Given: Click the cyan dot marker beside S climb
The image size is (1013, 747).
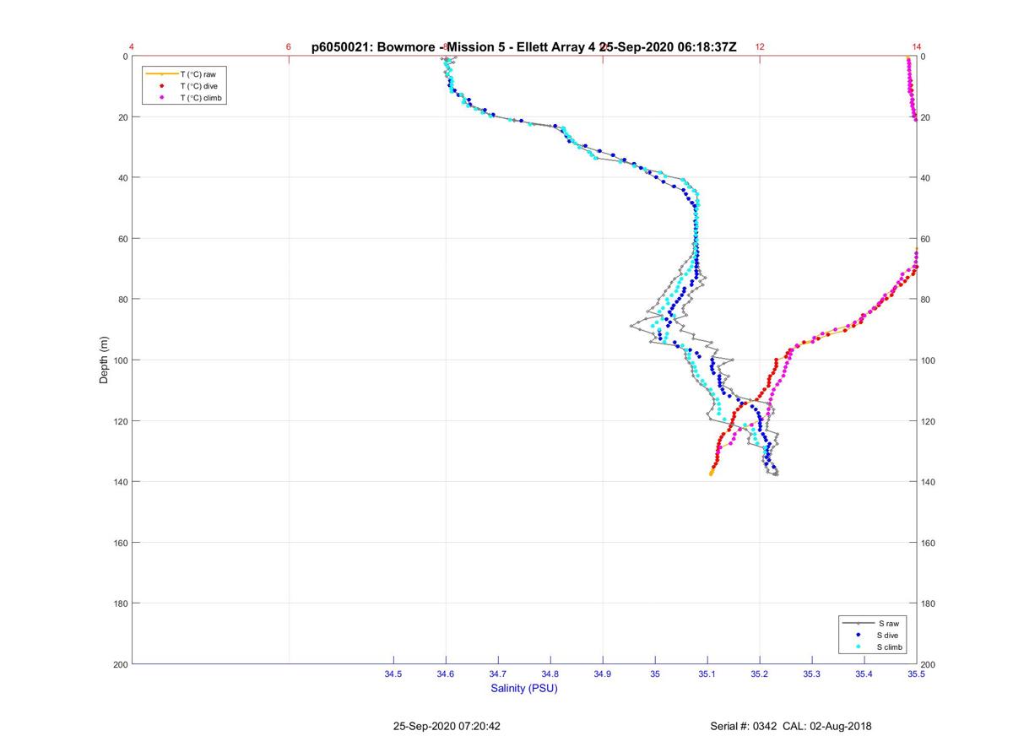Looking at the screenshot, I should pos(859,647).
